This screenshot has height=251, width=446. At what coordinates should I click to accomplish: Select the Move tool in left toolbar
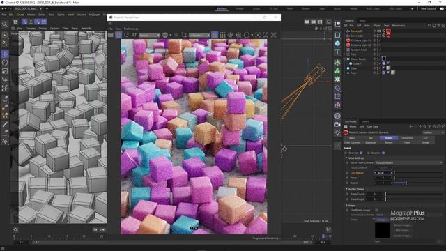point(5,54)
